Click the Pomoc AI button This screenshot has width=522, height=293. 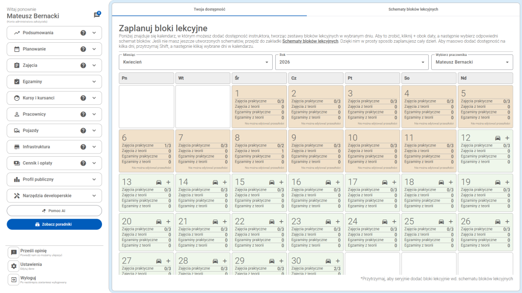click(55, 211)
